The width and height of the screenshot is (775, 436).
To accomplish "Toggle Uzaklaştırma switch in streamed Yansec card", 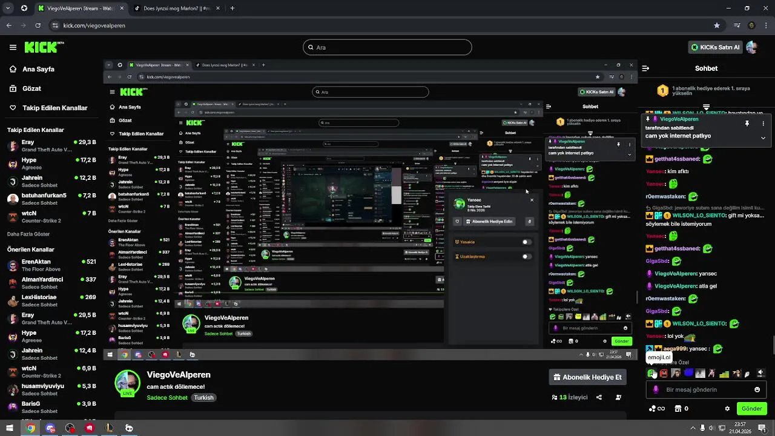I will [x=527, y=256].
